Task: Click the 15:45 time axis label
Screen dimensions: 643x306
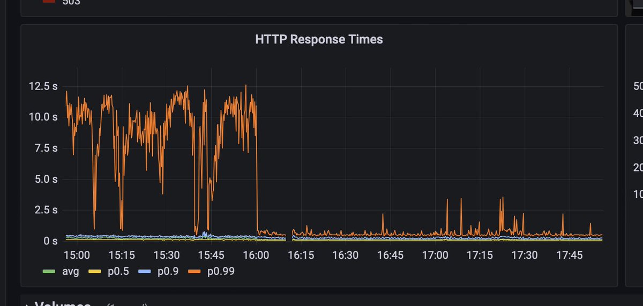Action: (211, 256)
